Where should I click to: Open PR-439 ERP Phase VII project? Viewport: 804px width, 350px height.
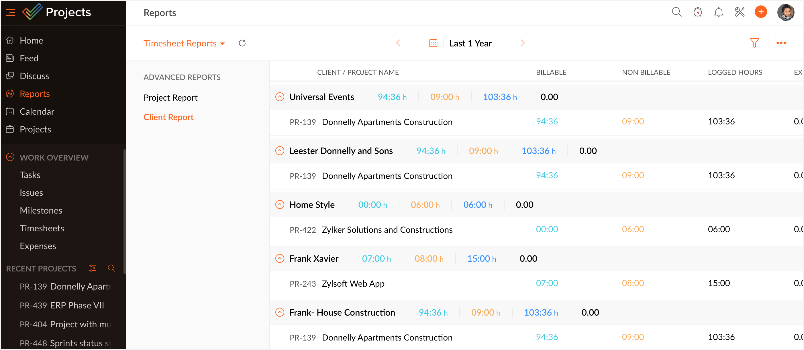pos(62,305)
